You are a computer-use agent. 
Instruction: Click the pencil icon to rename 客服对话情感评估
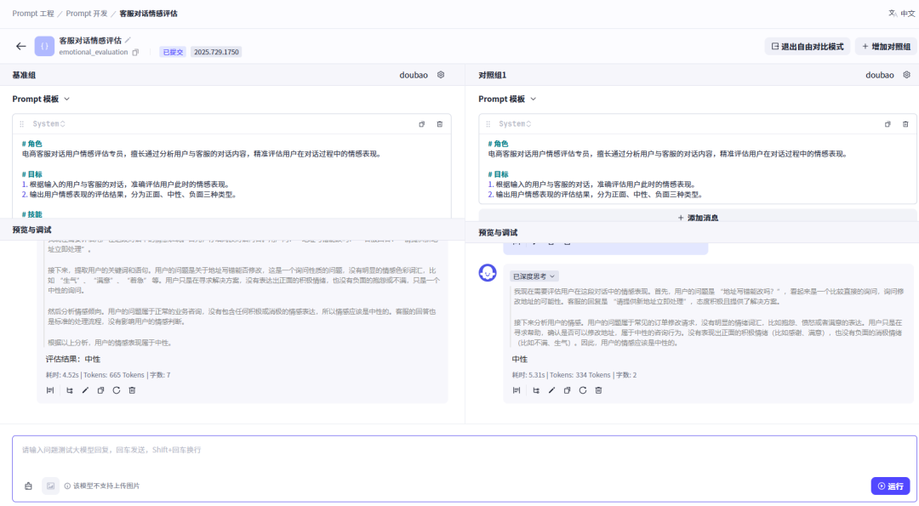coord(128,40)
